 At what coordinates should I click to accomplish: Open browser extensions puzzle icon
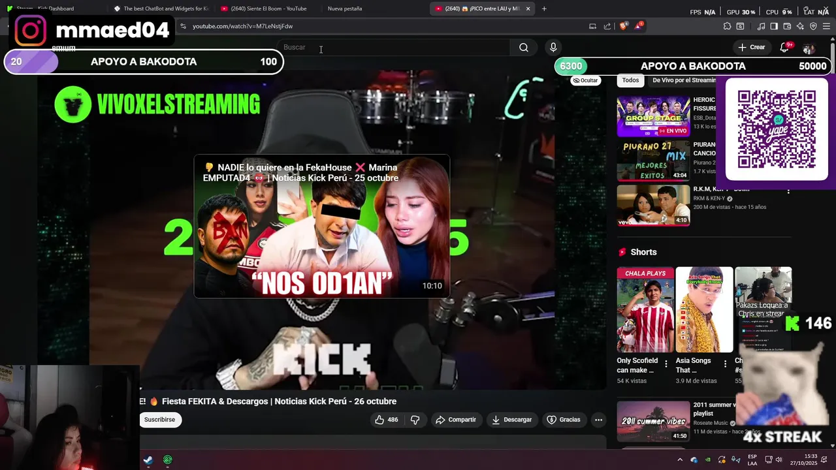(x=727, y=26)
